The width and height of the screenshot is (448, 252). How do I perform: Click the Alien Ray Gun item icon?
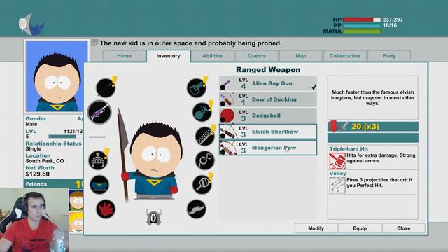click(x=227, y=84)
